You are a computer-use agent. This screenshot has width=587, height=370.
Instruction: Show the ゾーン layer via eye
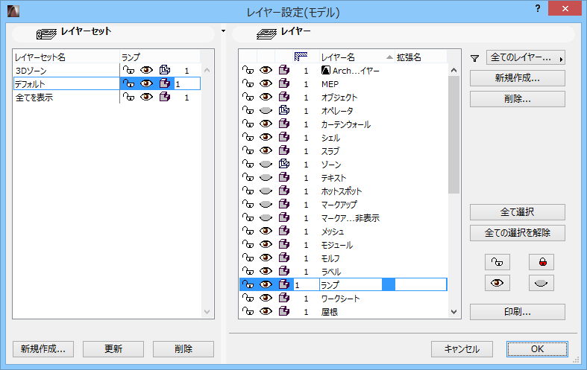266,164
